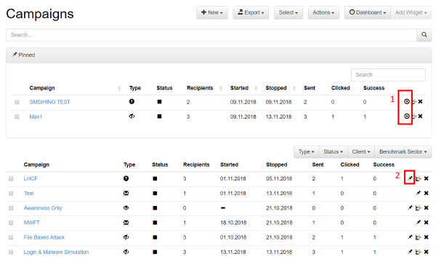Open the Awareness Only campaign
This screenshot has width=436, height=262.
point(43,208)
